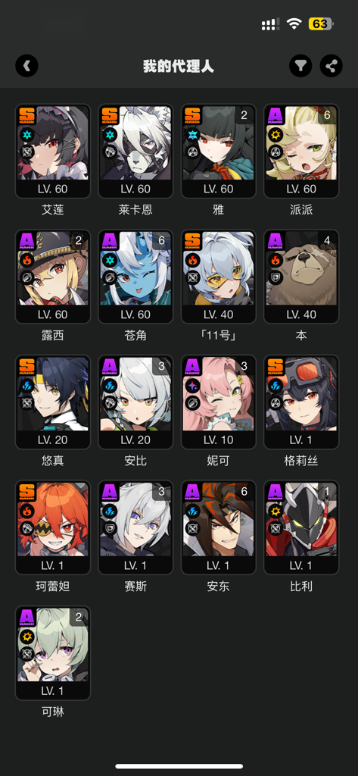Click the ether attribute icon on 妮可

tap(193, 386)
